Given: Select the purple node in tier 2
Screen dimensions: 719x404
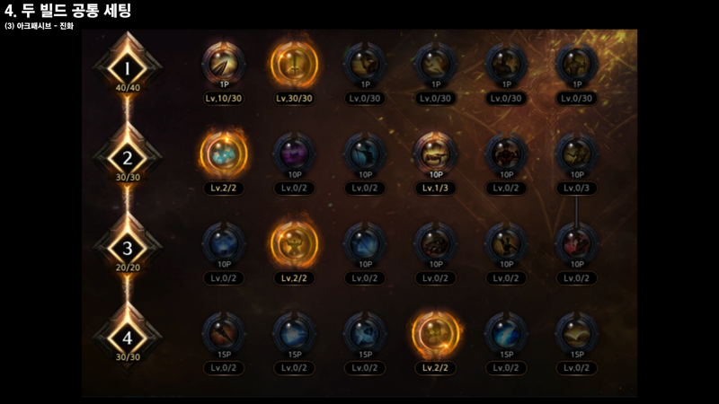Looking at the screenshot, I should 294,154.
